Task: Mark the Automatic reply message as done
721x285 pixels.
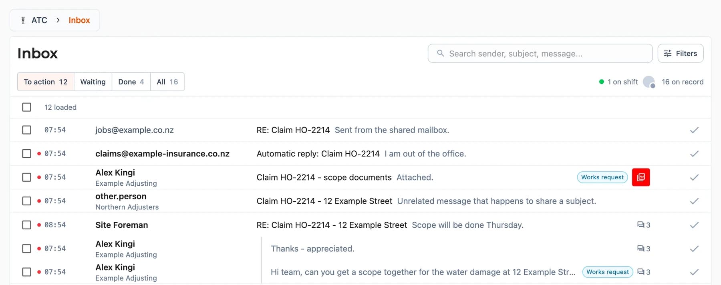Action: click(694, 154)
